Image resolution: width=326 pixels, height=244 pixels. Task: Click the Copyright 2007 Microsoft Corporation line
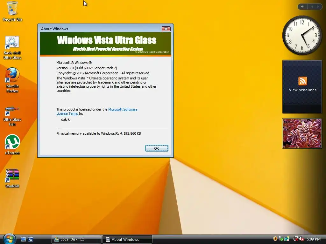pyautogui.click(x=103, y=73)
